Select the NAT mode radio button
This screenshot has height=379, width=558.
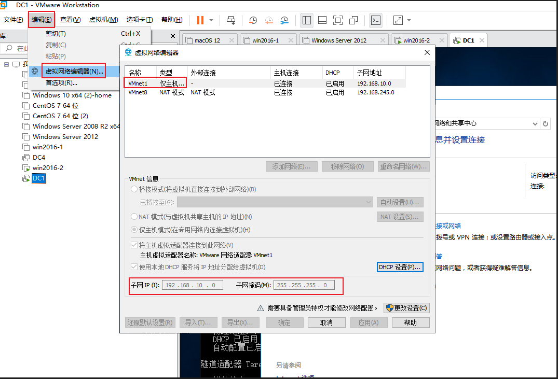pyautogui.click(x=134, y=217)
